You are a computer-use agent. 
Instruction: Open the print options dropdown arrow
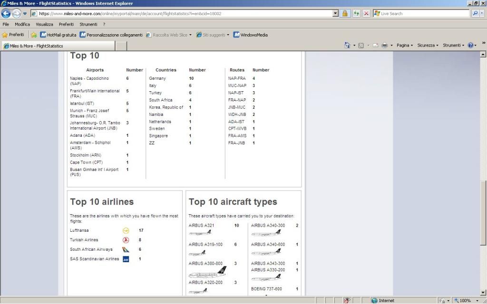click(x=391, y=45)
